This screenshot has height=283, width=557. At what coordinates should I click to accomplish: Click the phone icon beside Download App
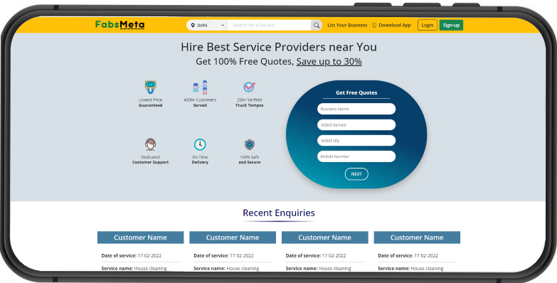[x=374, y=25]
